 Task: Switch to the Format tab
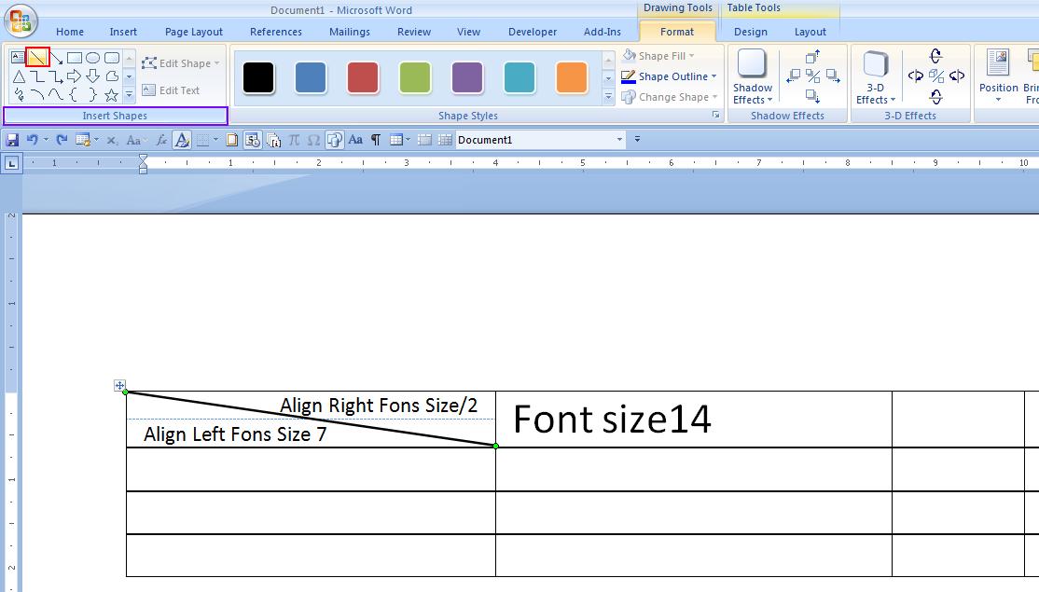tap(675, 31)
